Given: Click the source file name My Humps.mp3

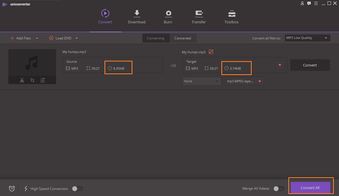Looking at the screenshot, I should [74, 52].
